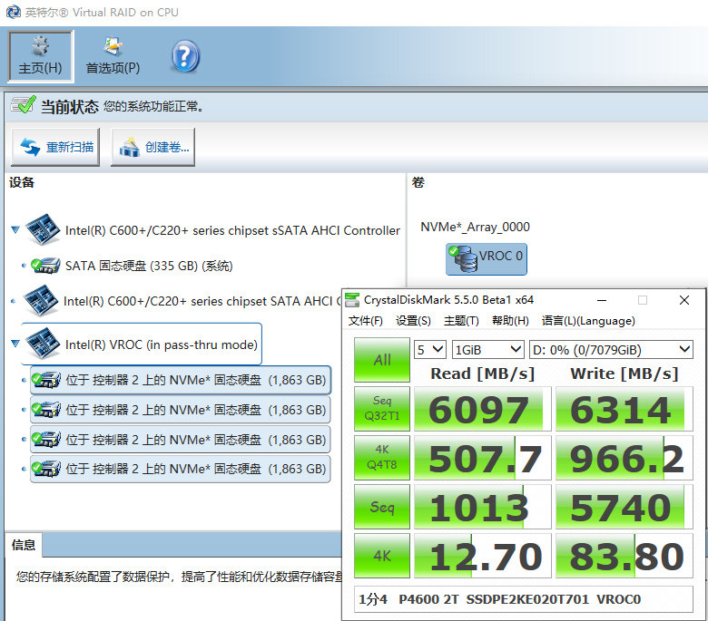
Task: Collapse the Intel VROC controller tree node
Action: point(15,344)
